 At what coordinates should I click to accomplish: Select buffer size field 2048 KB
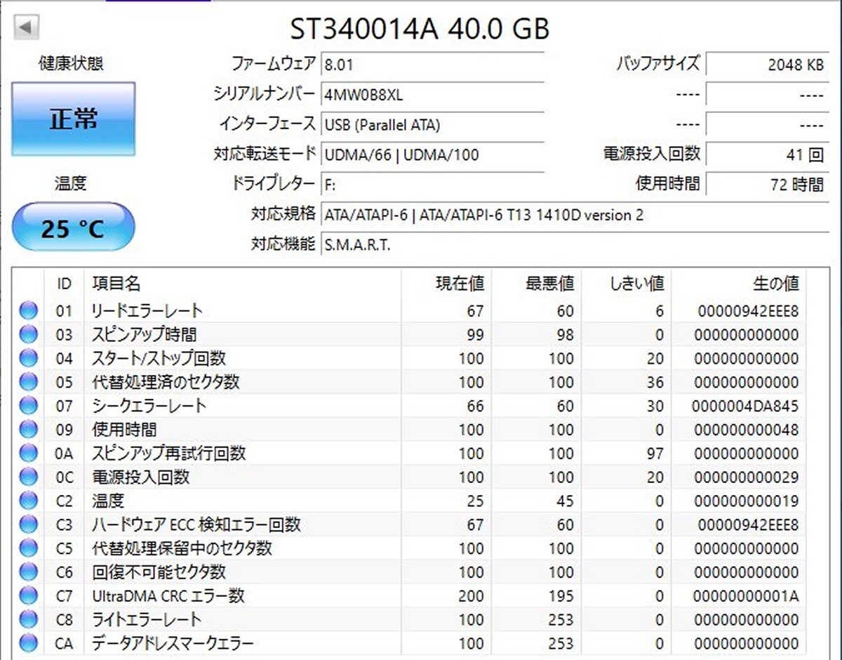tap(767, 64)
